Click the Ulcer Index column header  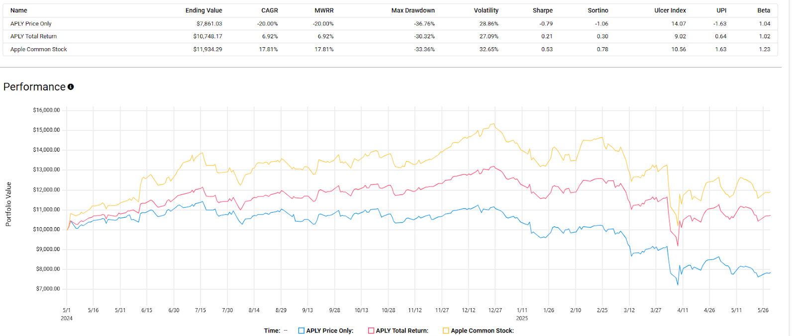[x=670, y=10]
